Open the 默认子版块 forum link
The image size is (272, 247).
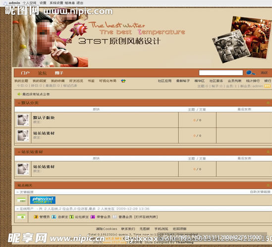click(x=44, y=118)
